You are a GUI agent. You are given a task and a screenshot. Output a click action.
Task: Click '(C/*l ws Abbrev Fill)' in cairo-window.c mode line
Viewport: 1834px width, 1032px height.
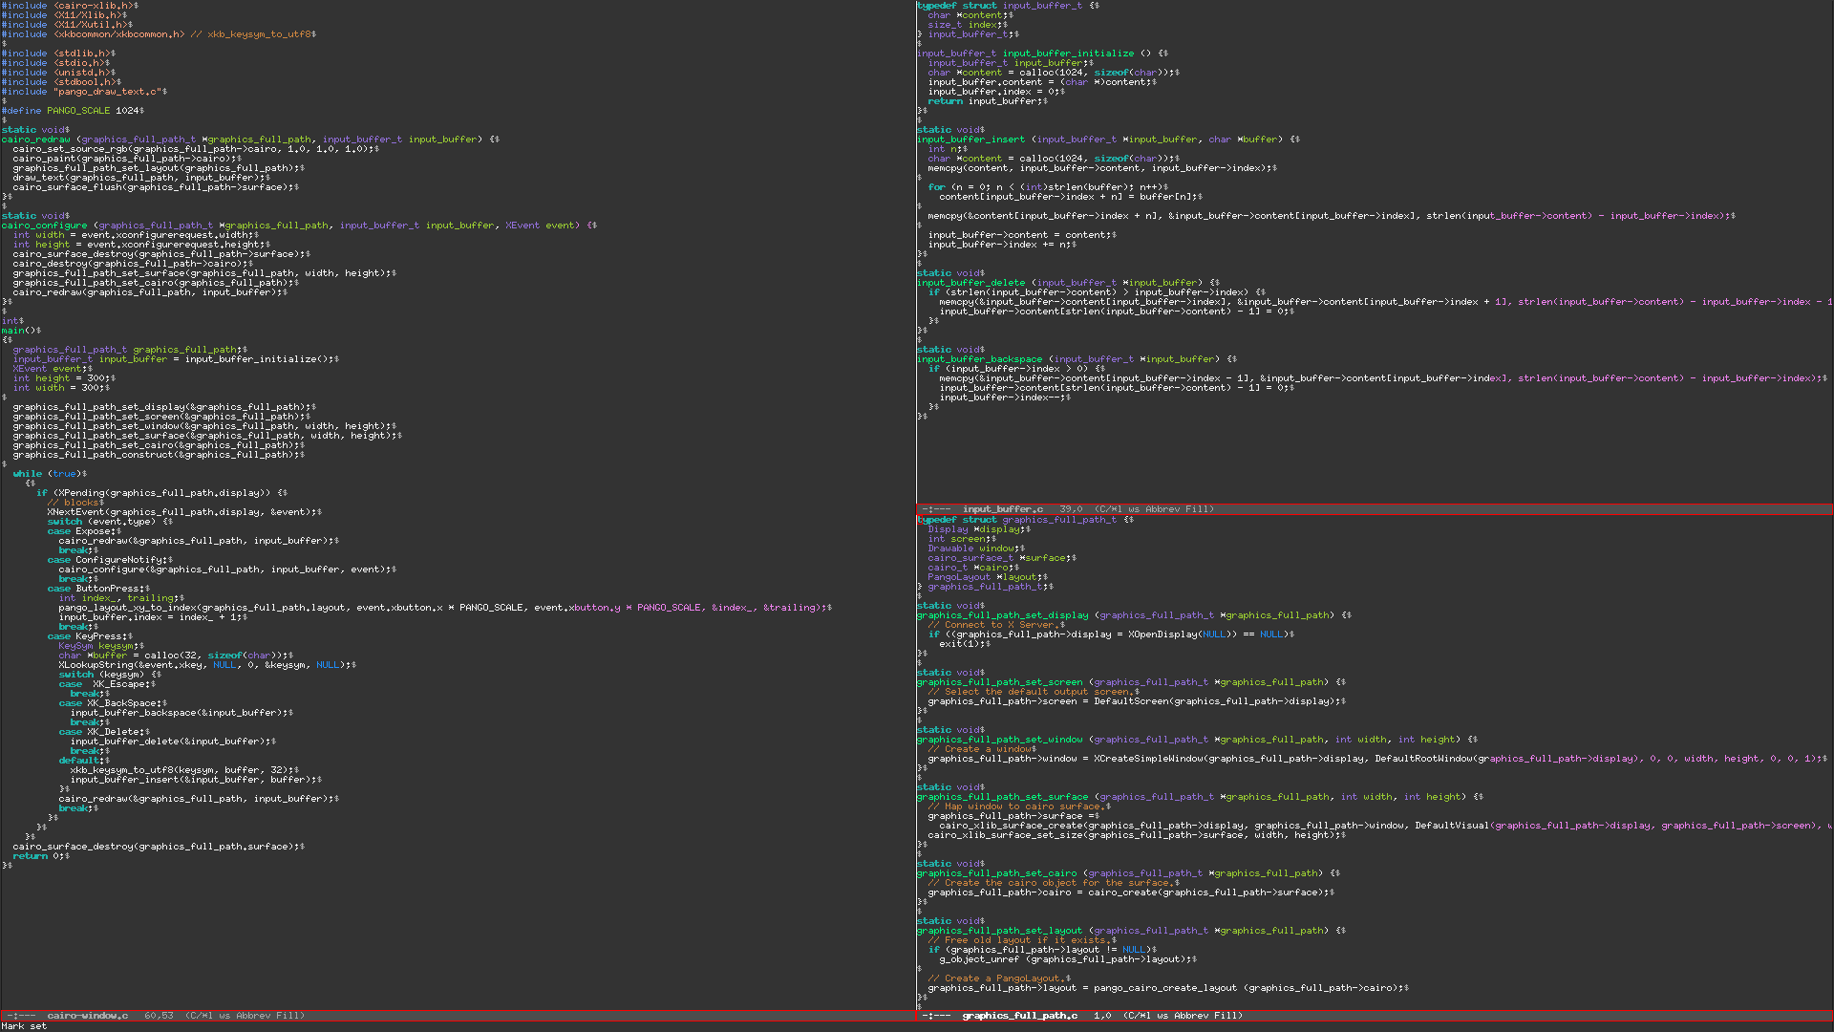tap(245, 1016)
